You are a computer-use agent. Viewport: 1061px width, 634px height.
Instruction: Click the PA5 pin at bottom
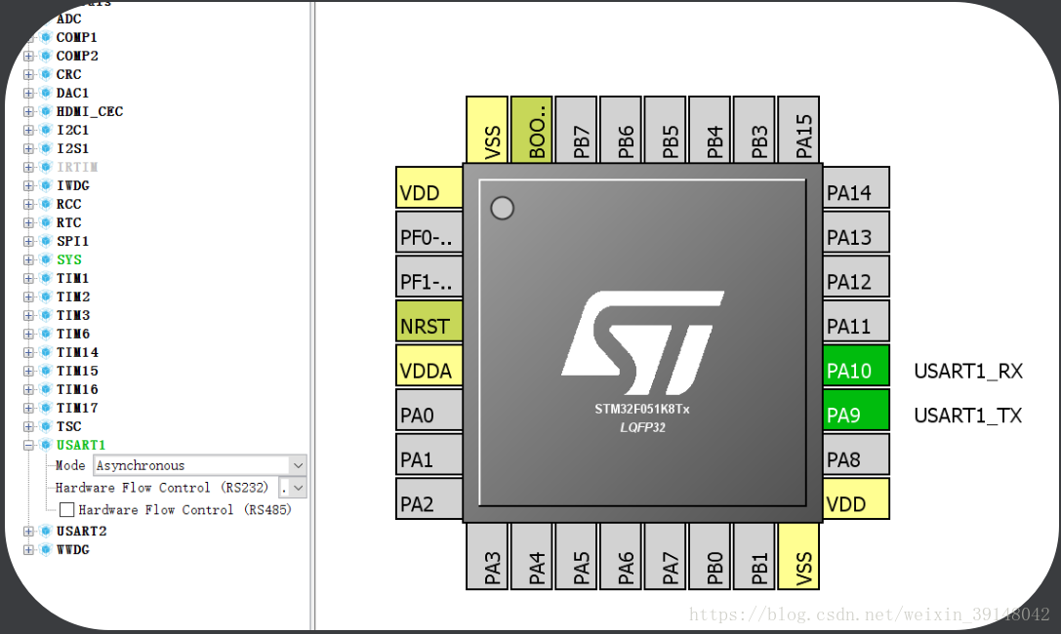click(x=576, y=556)
